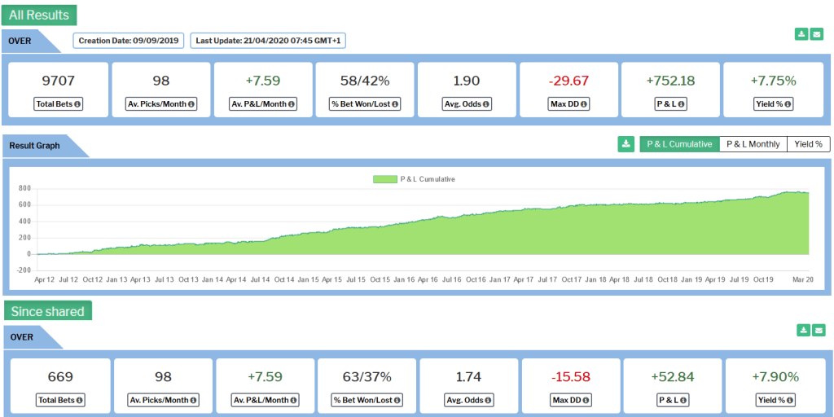
Task: Click the Since shared heading
Action: 48,311
